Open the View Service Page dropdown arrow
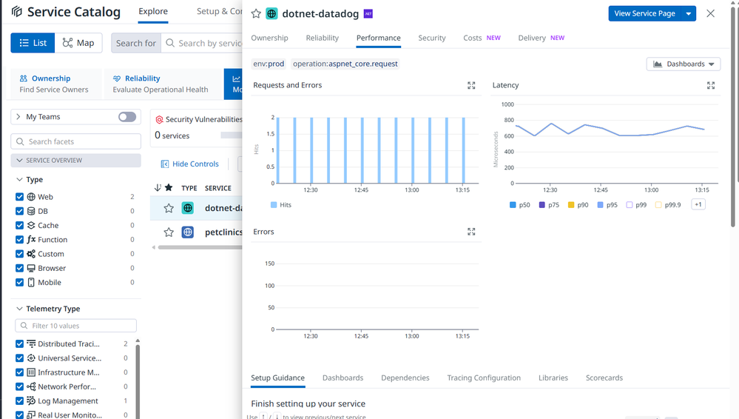739x419 pixels. click(689, 13)
